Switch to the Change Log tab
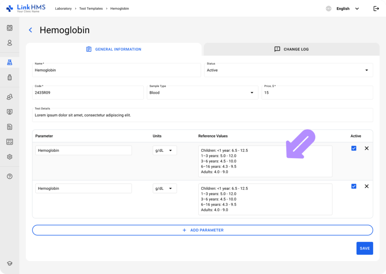Screen dimensions: 386x274 coord(291,49)
